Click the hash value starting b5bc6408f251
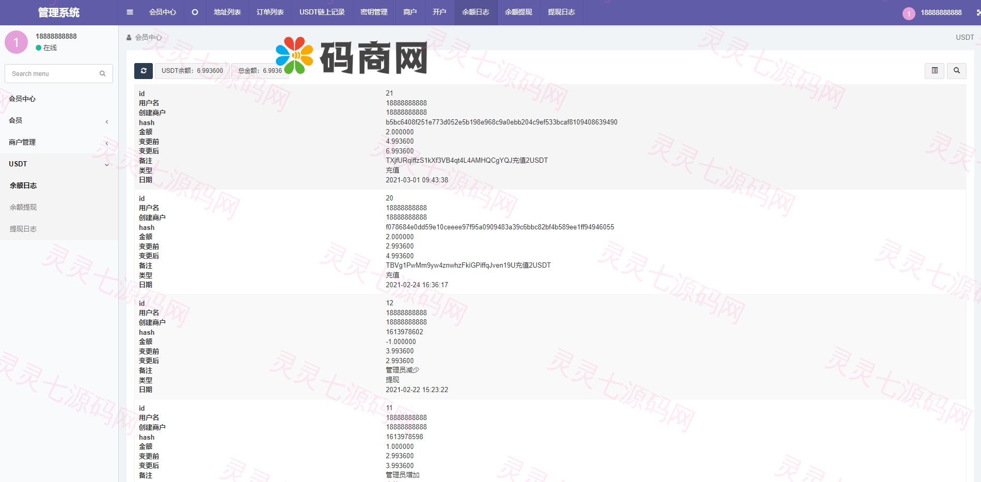 [501, 122]
